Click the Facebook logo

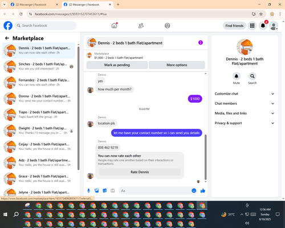[x=8, y=26]
